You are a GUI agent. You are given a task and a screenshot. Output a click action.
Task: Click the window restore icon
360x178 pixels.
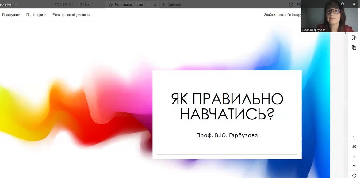pos(342,4)
